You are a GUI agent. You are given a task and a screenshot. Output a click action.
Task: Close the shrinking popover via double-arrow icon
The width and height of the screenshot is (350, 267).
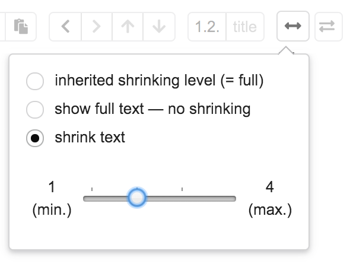pos(293,26)
